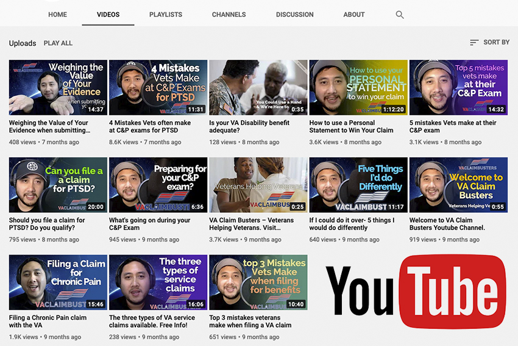Click title Filing a Chronic Pain claim with the VA
518x346 pixels.
(48, 321)
